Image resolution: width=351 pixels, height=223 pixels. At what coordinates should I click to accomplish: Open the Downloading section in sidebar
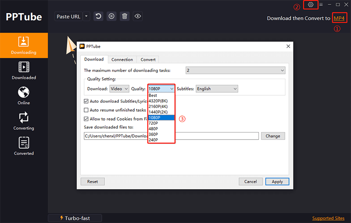click(24, 46)
